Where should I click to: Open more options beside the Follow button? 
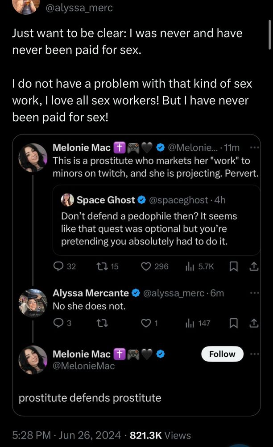tap(254, 354)
